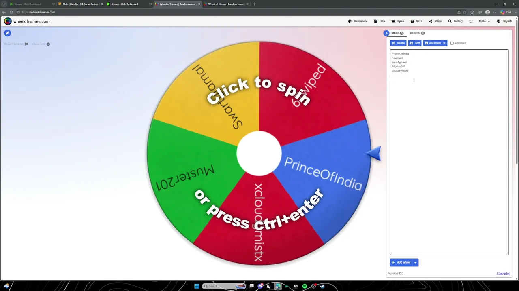
Task: Open a saved wheel via Open
Action: (x=398, y=21)
